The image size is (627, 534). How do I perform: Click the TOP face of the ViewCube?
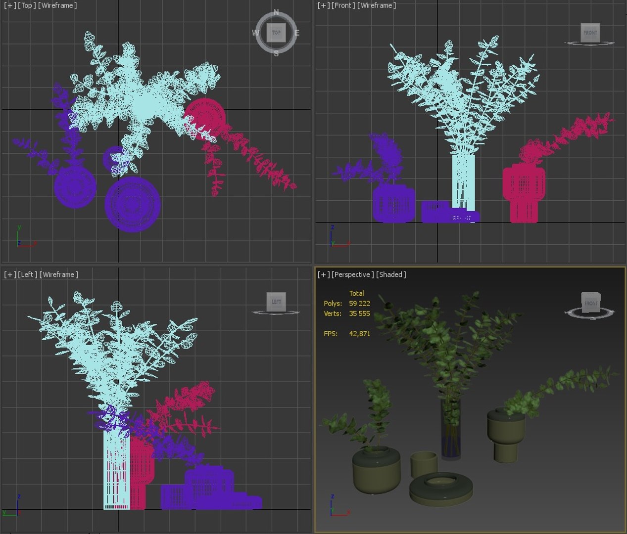[x=276, y=33]
